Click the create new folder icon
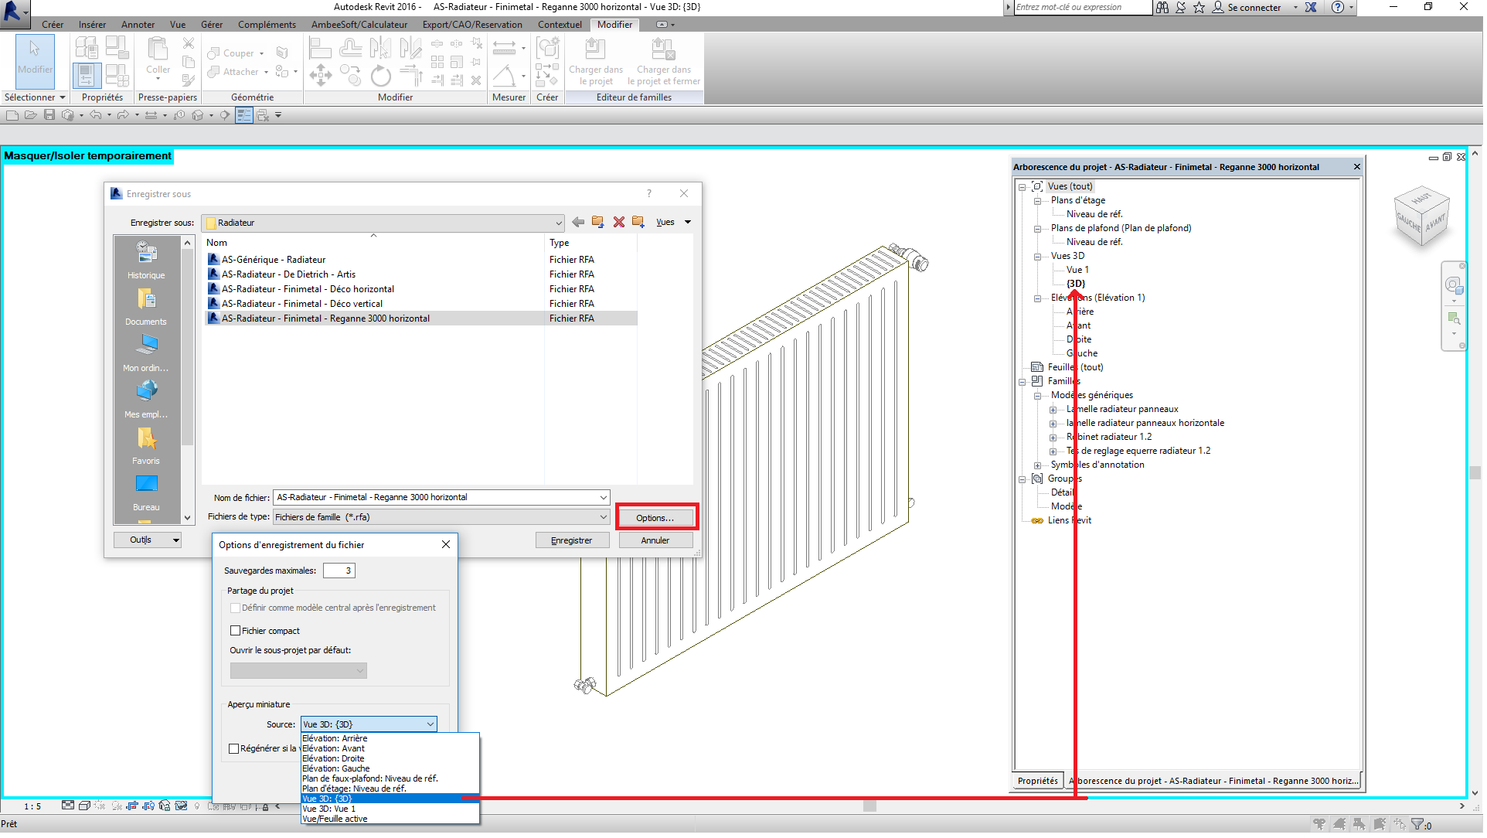The image size is (1487, 838). [639, 223]
